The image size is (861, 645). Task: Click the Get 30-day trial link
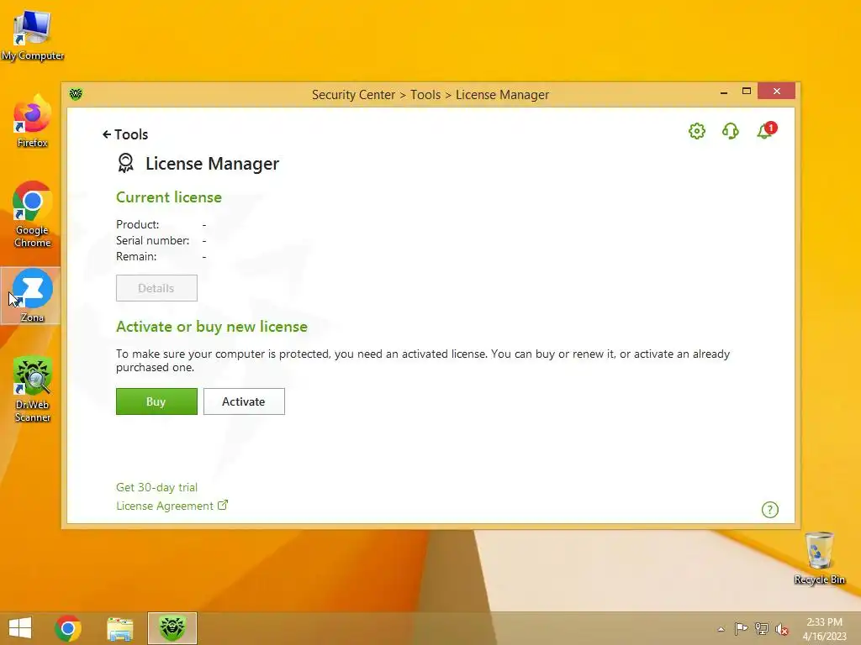156,487
